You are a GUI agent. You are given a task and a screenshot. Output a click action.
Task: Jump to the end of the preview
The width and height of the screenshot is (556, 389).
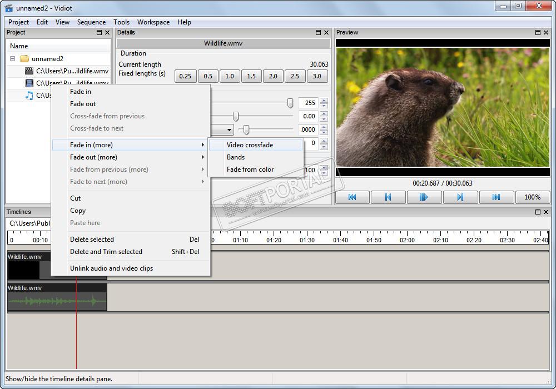496,197
